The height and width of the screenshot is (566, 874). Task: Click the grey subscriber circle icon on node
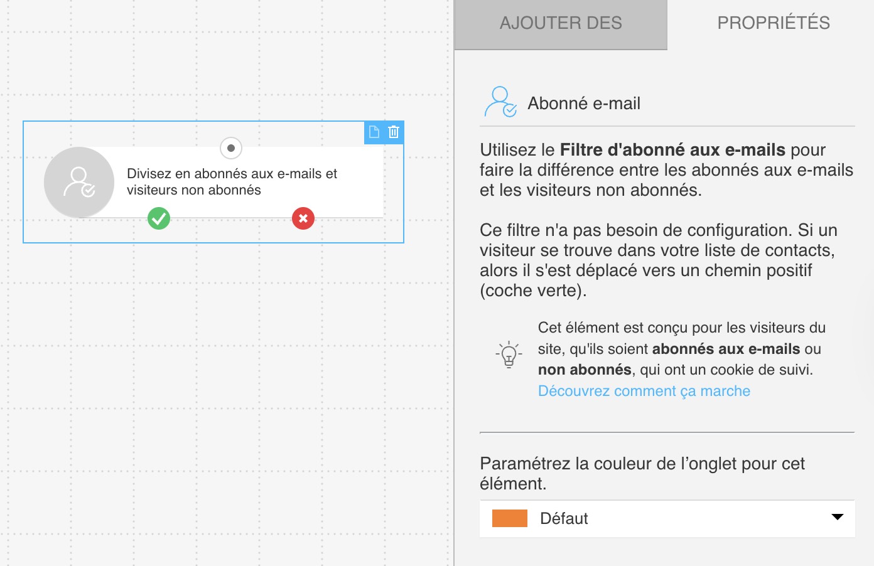point(79,183)
